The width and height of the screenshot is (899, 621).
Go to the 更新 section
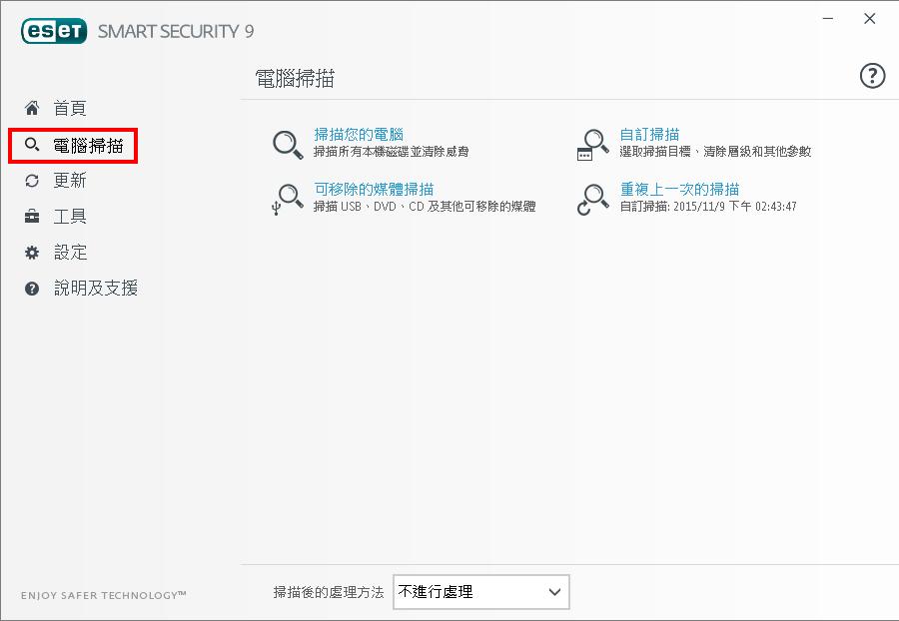(x=70, y=181)
